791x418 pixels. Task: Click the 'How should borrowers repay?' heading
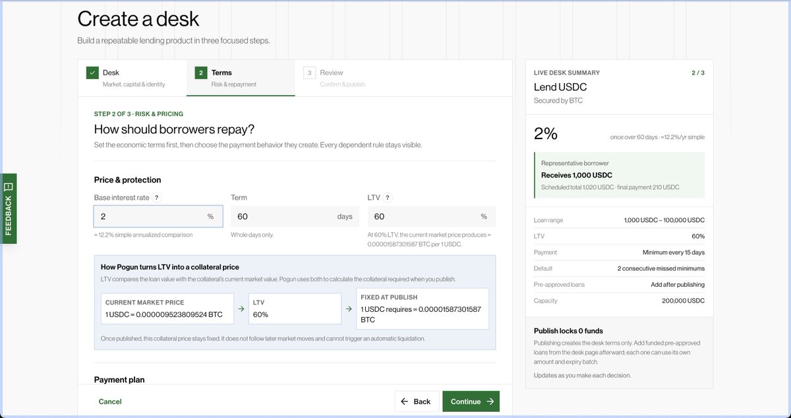pos(174,129)
